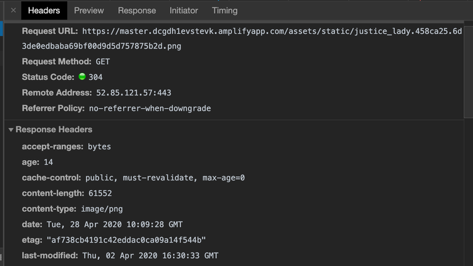
Task: Click the accept-ranges header row
Action: tap(67, 147)
